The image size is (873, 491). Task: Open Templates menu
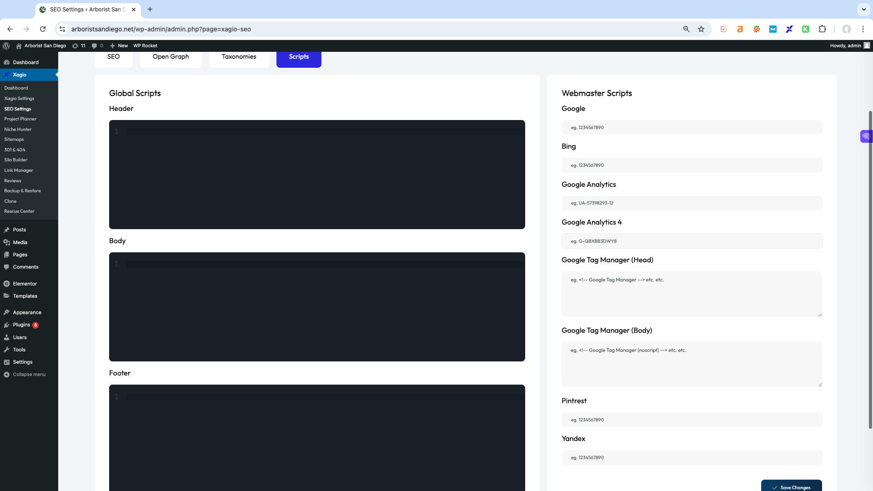pyautogui.click(x=29, y=296)
